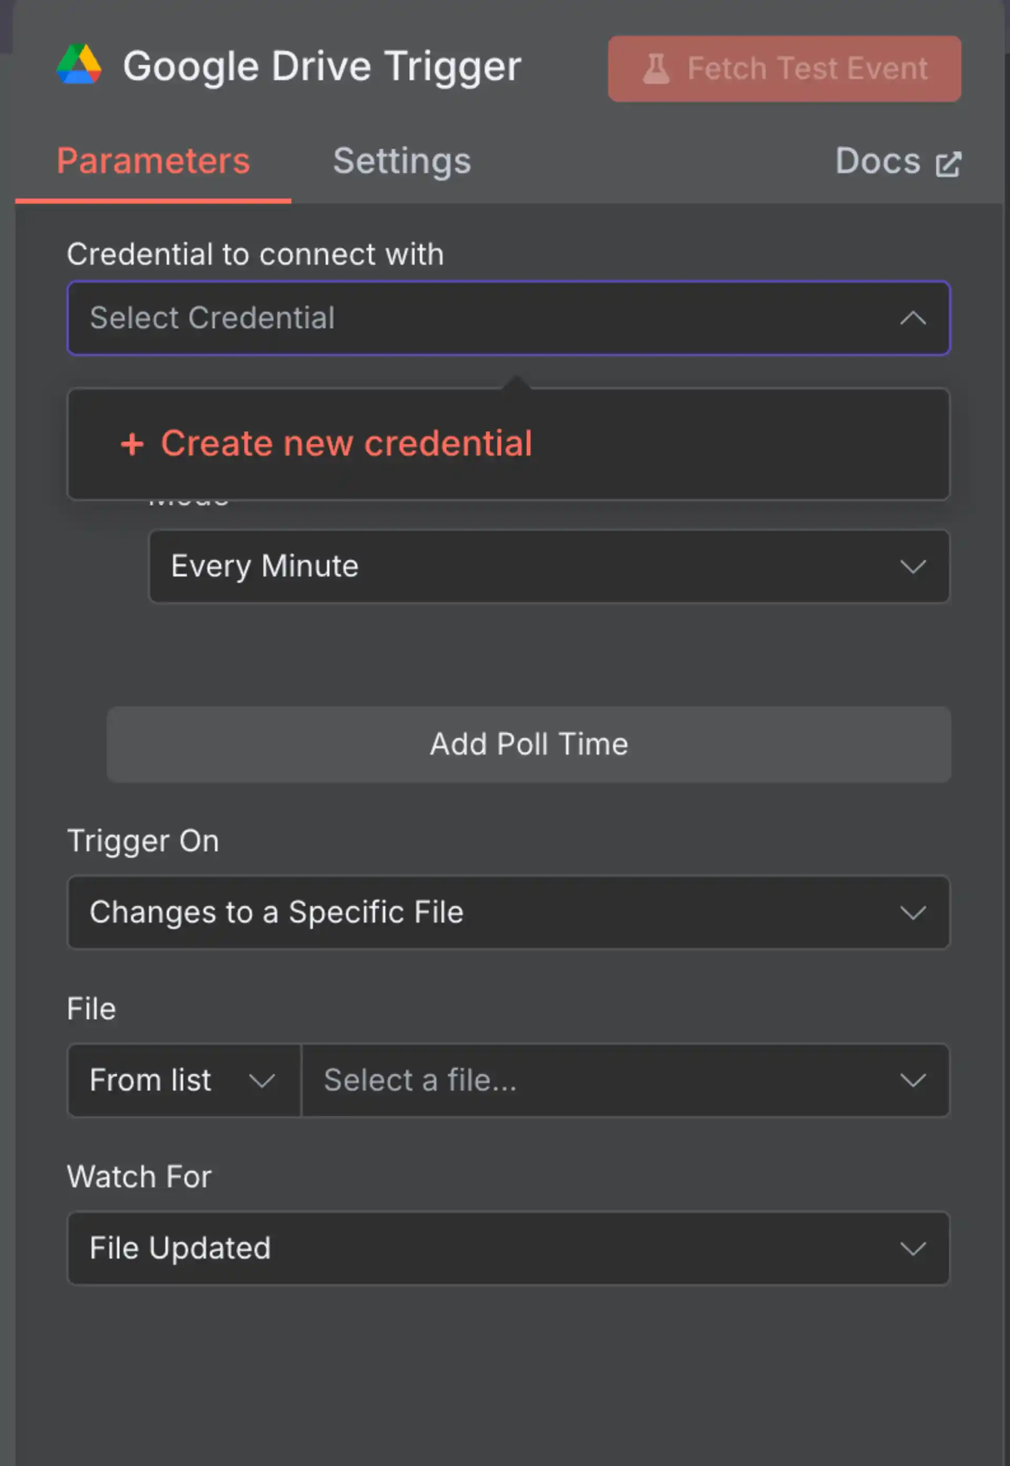Image resolution: width=1010 pixels, height=1466 pixels.
Task: Click the chevron on the Watch For dropdown
Action: click(x=913, y=1248)
